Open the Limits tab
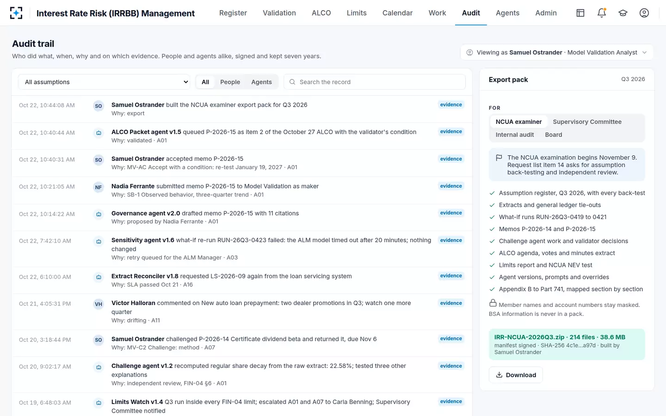 (357, 13)
